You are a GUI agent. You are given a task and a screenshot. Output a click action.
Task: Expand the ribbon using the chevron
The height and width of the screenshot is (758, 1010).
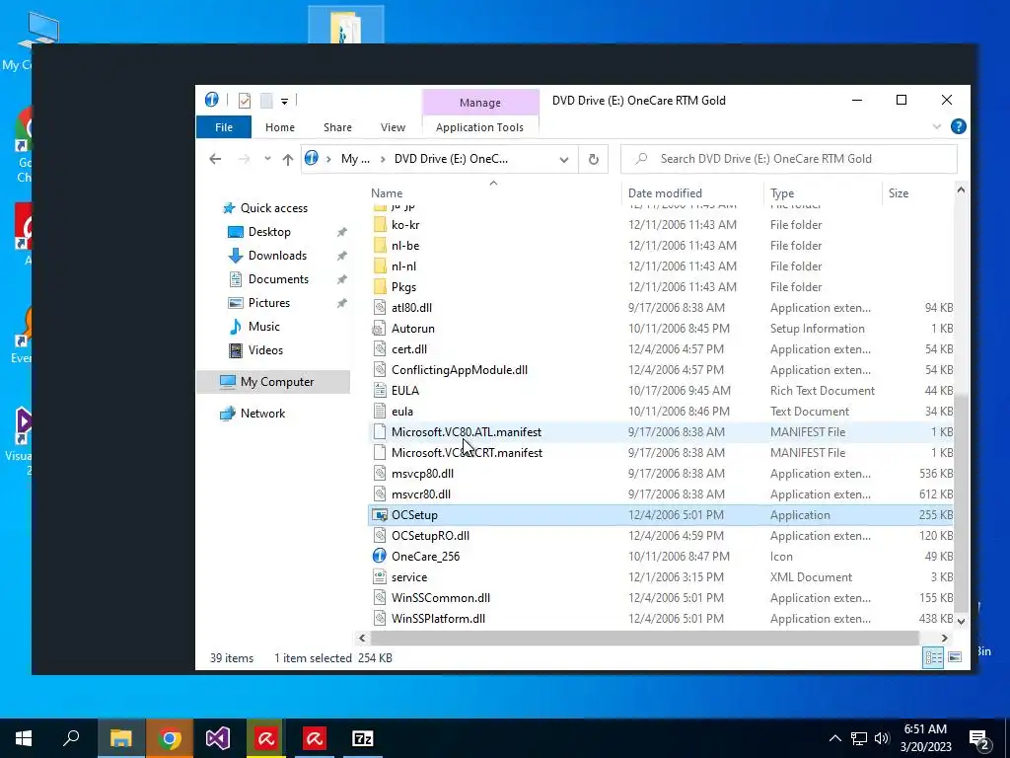tap(937, 126)
